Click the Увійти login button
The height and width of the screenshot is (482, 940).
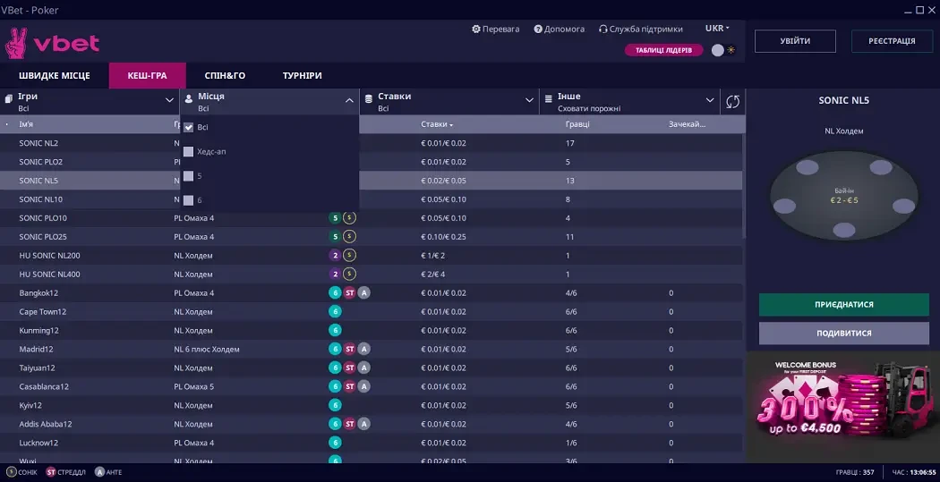(x=795, y=41)
